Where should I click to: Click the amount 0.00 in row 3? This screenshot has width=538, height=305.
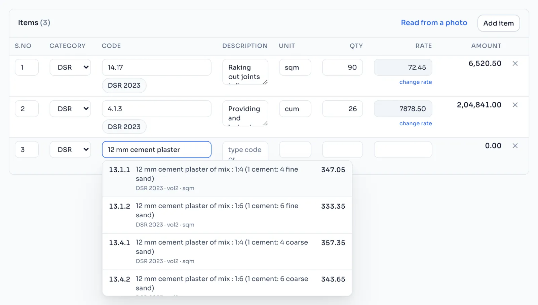coord(493,146)
